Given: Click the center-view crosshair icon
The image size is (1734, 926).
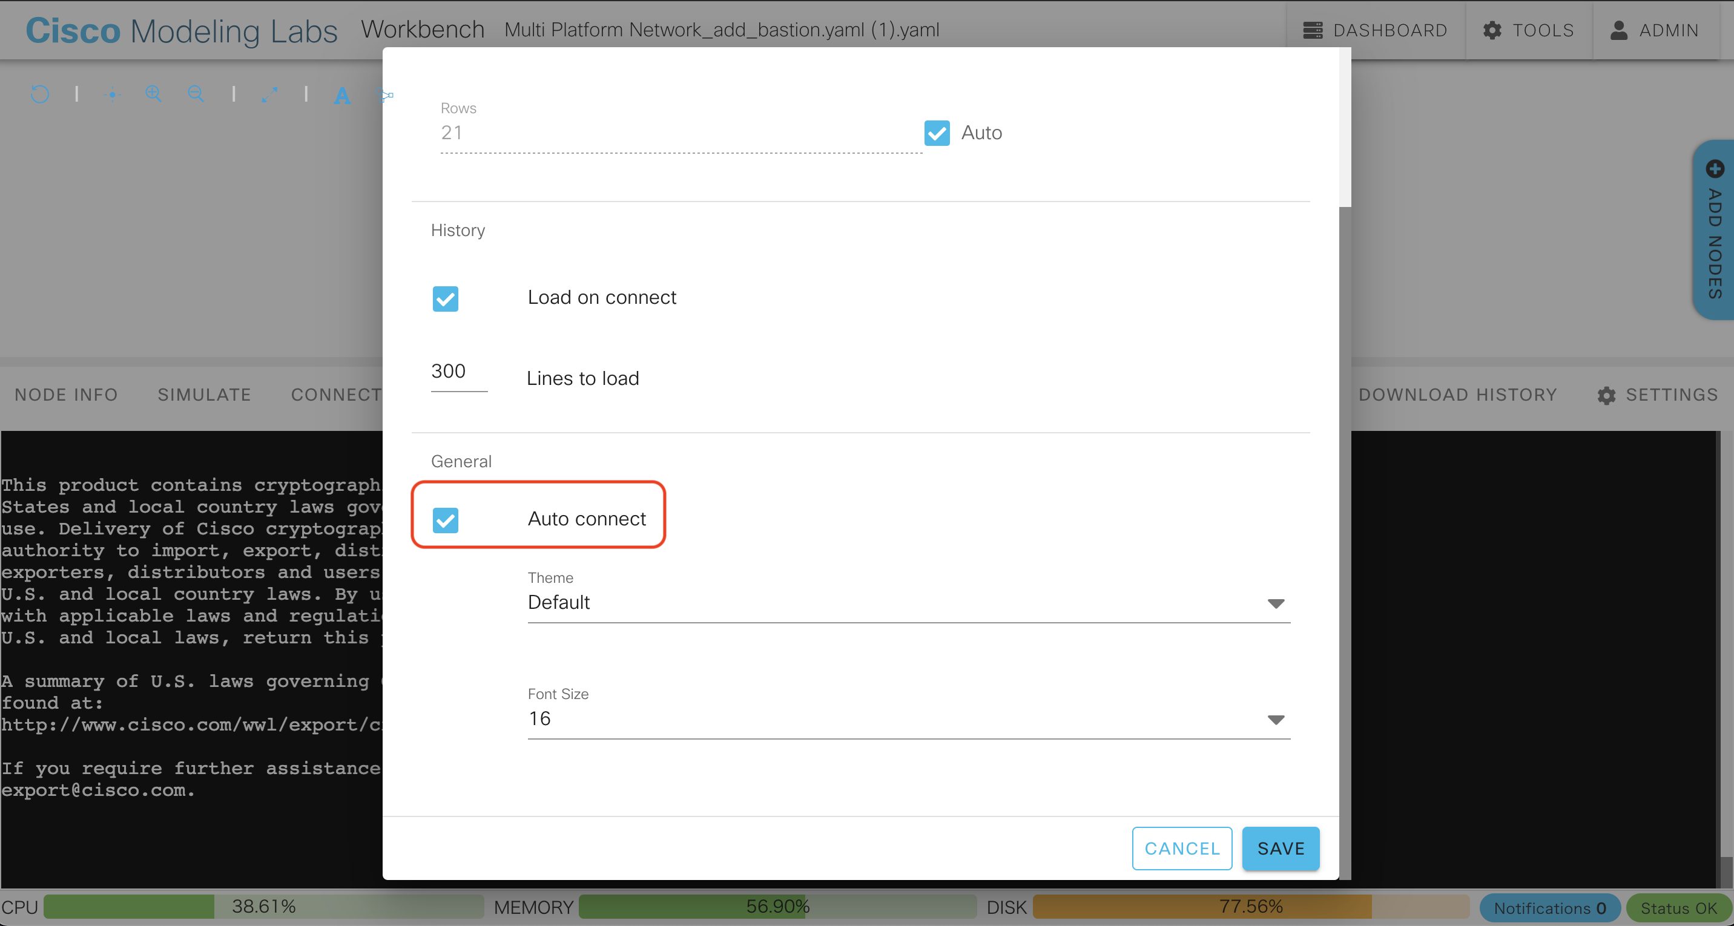Looking at the screenshot, I should 113,95.
